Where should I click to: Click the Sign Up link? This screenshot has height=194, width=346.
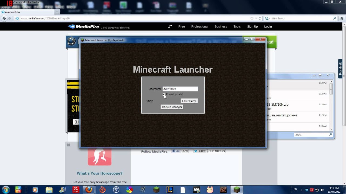(x=252, y=26)
